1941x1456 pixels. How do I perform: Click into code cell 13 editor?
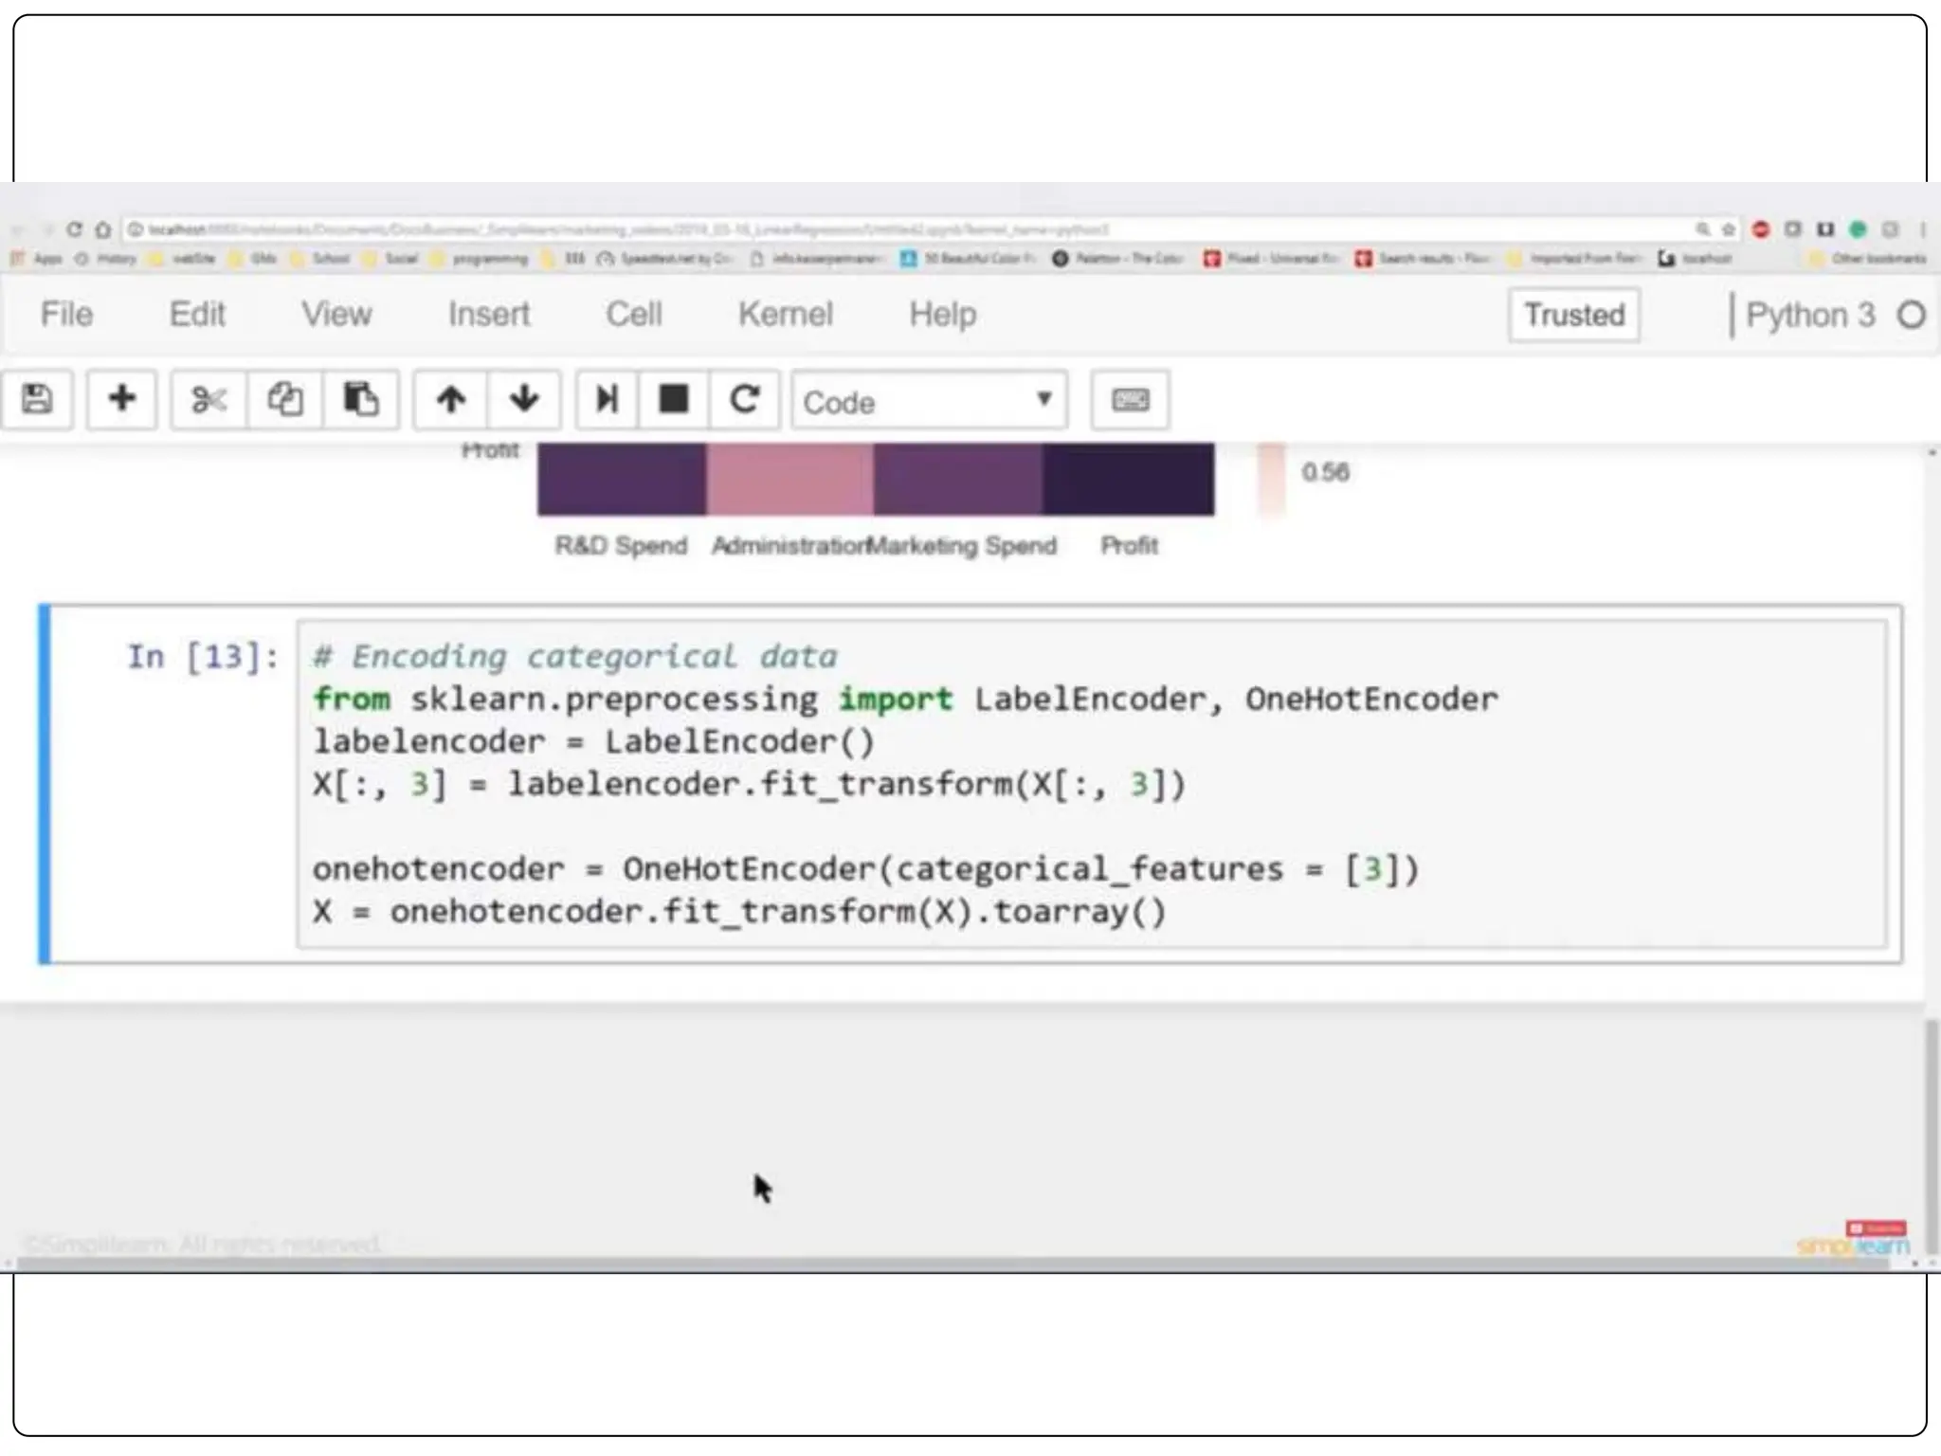click(x=1090, y=784)
